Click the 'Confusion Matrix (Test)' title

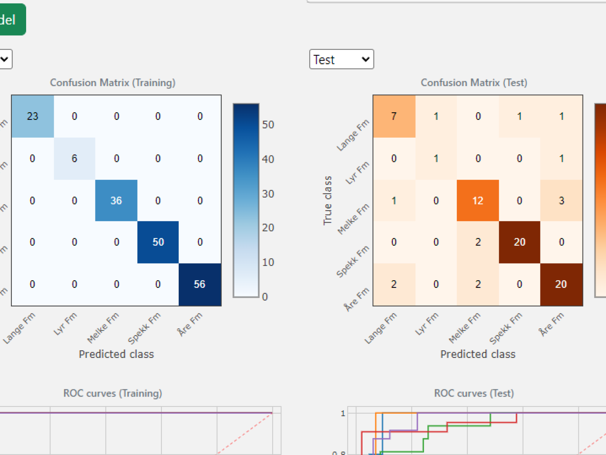coord(474,82)
